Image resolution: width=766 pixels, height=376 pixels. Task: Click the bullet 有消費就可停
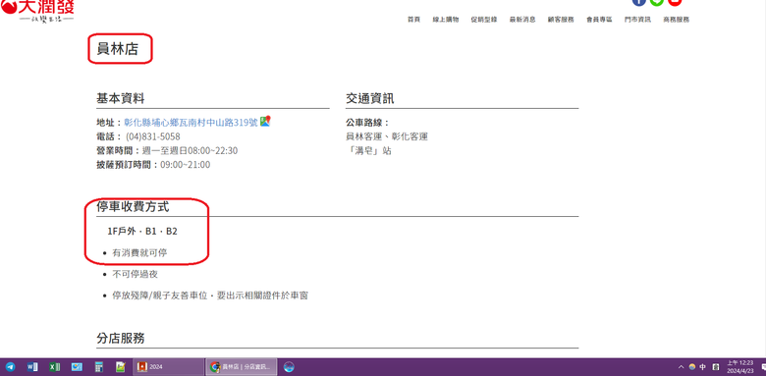click(139, 253)
